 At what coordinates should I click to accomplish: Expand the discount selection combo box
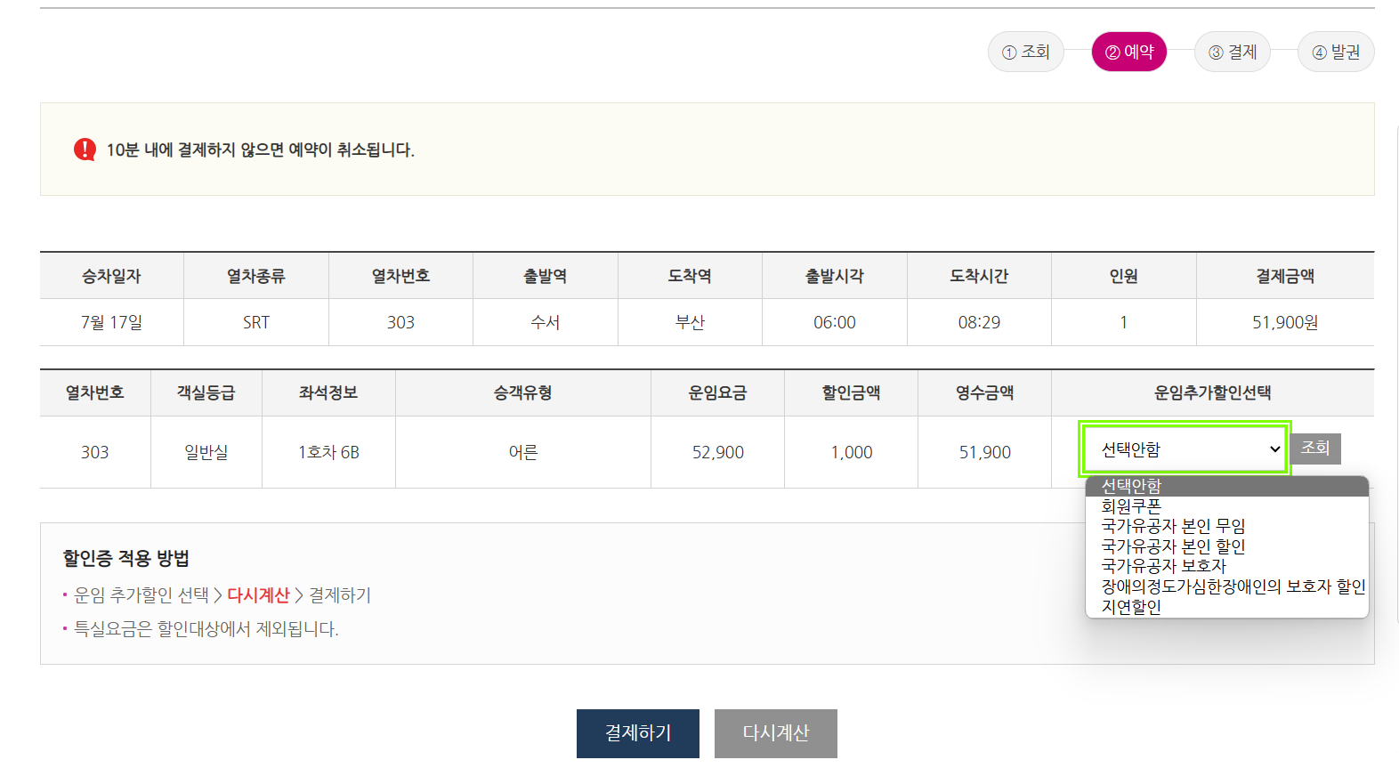coord(1184,449)
